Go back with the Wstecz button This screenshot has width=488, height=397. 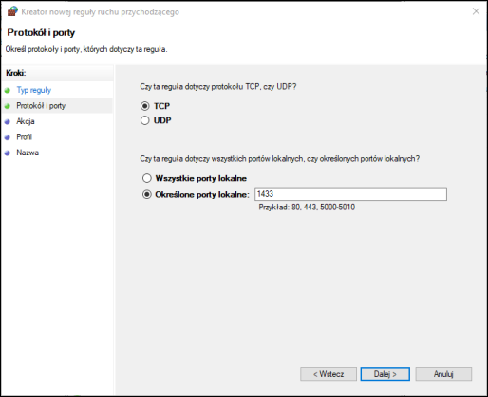click(328, 374)
